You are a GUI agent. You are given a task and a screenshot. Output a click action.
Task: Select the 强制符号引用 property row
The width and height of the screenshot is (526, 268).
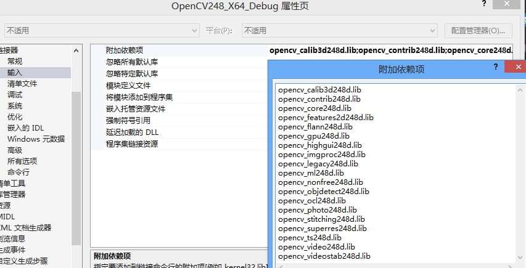(128, 121)
